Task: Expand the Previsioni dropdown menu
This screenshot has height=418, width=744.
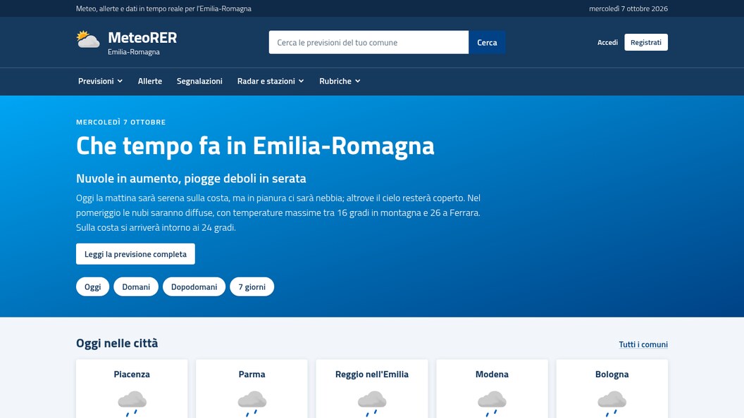Action: click(x=101, y=81)
